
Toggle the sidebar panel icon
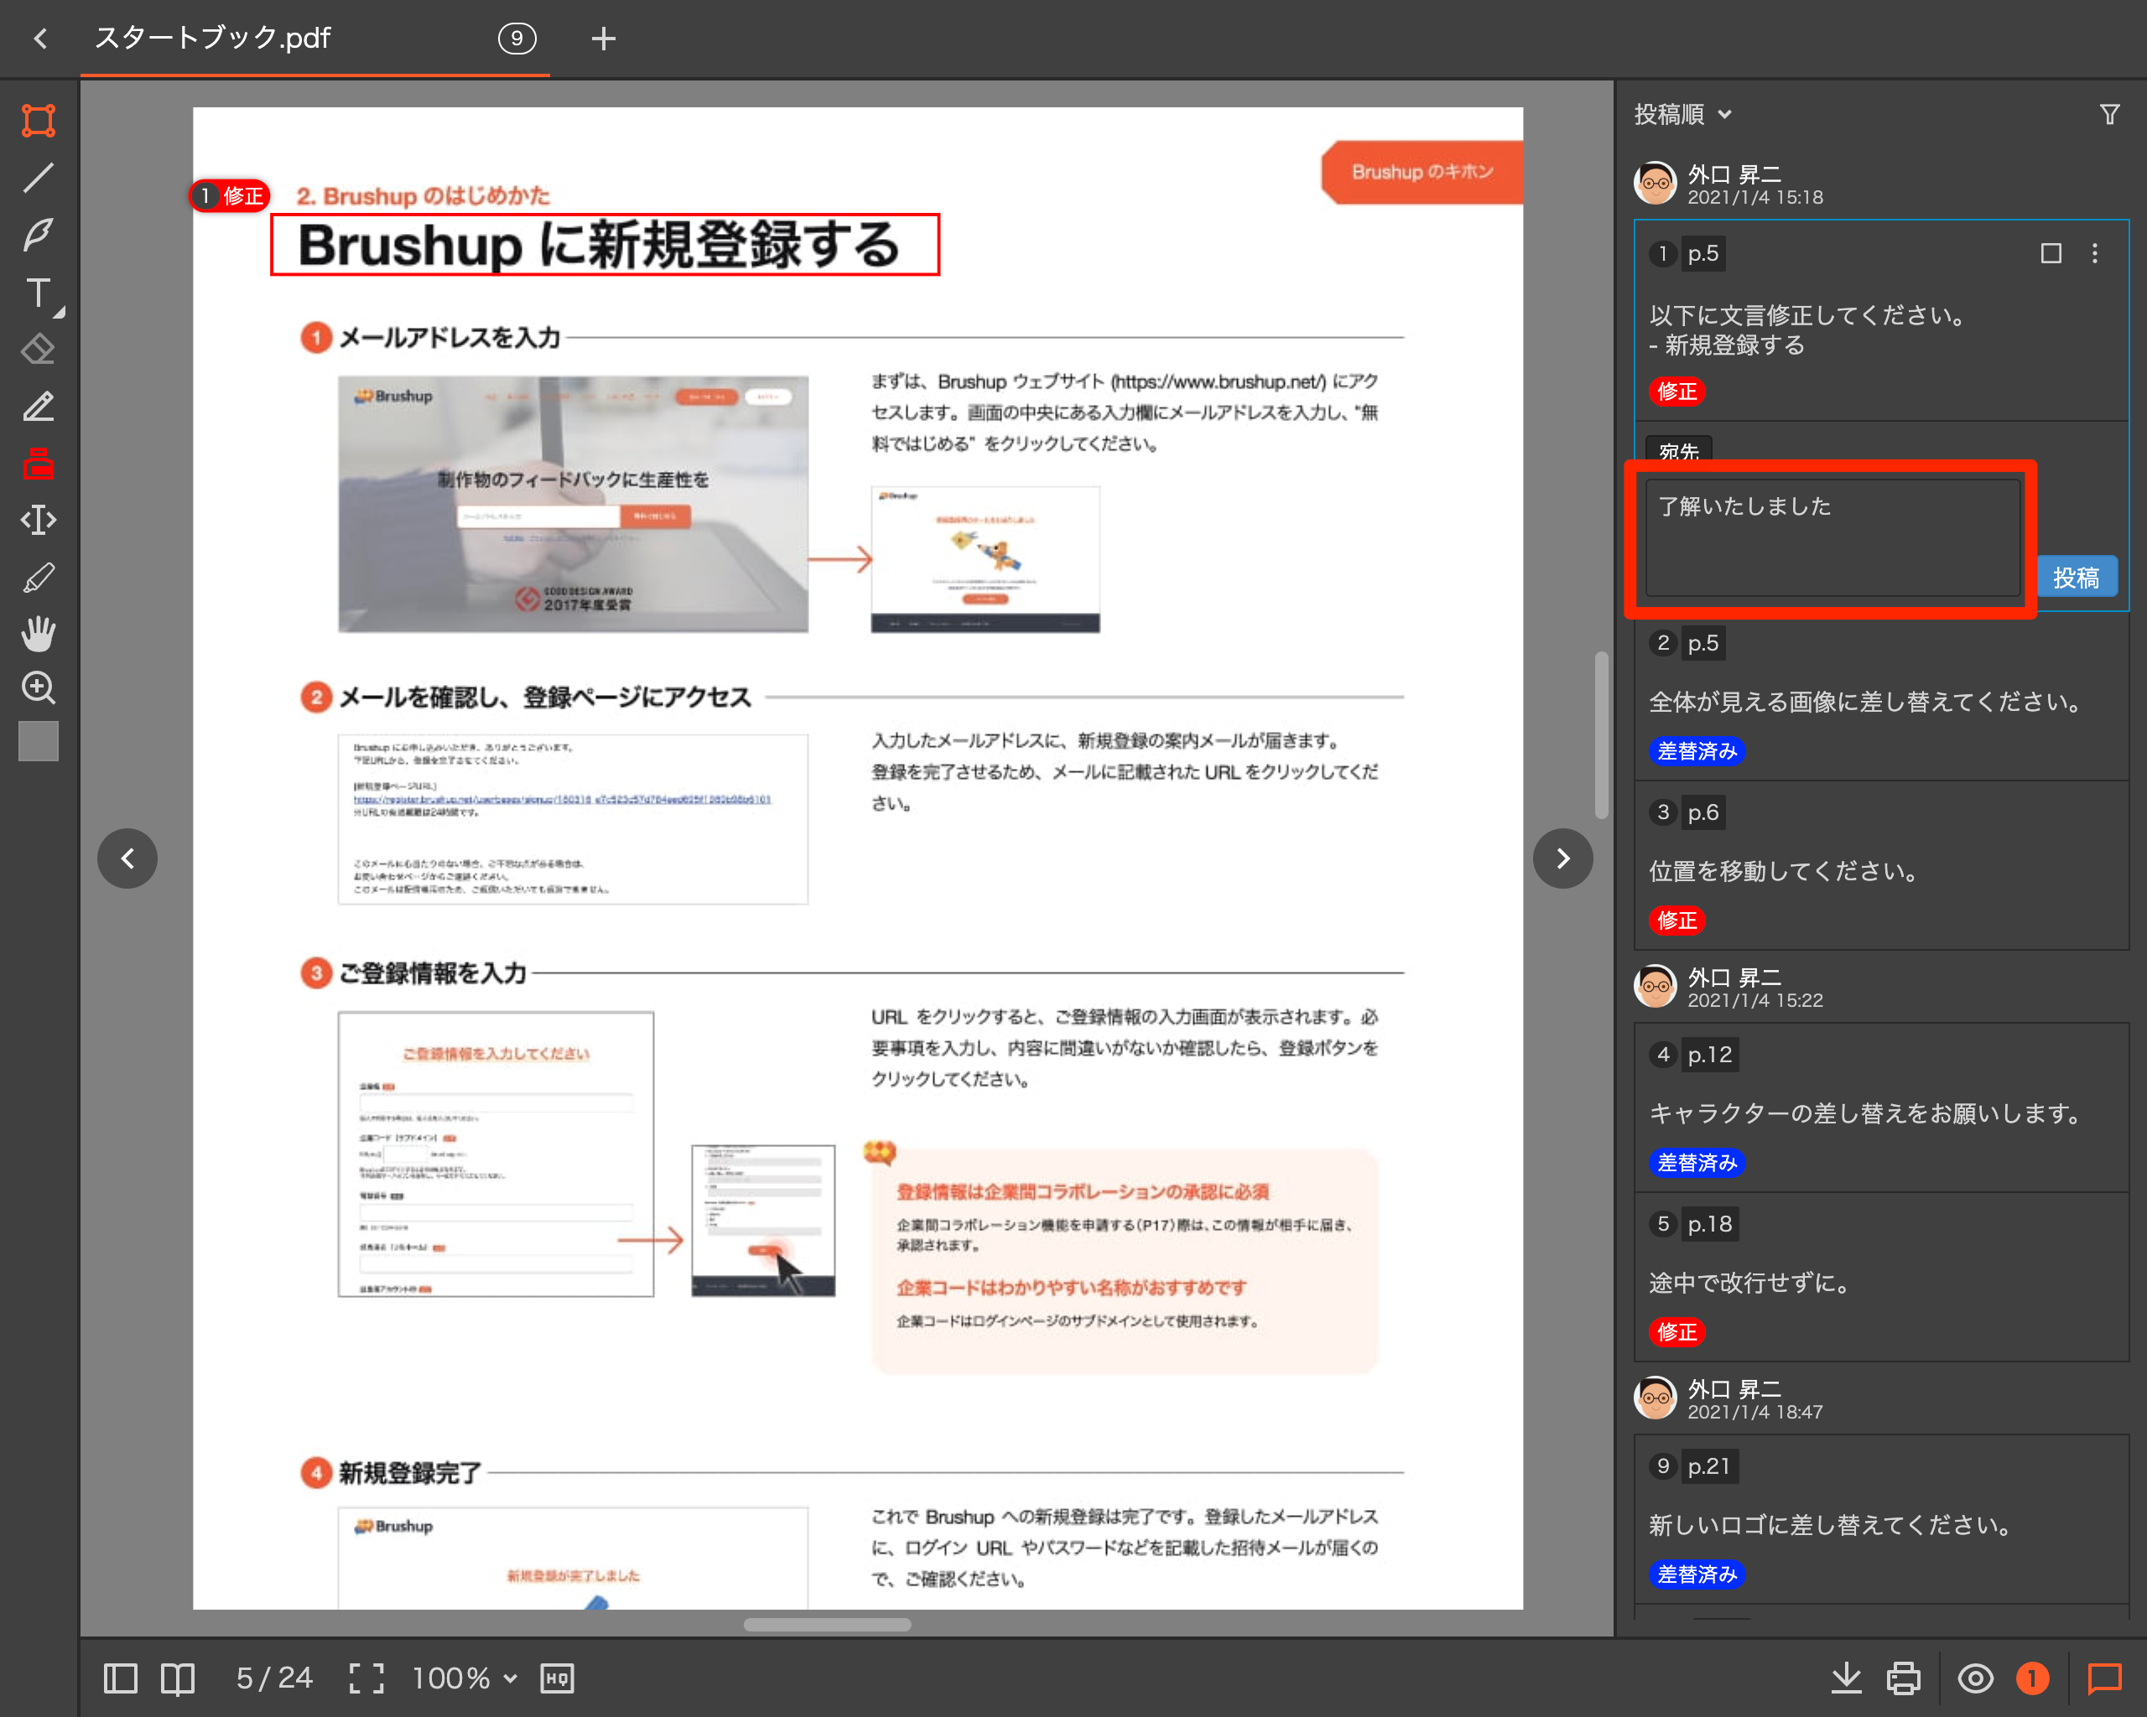click(121, 1678)
